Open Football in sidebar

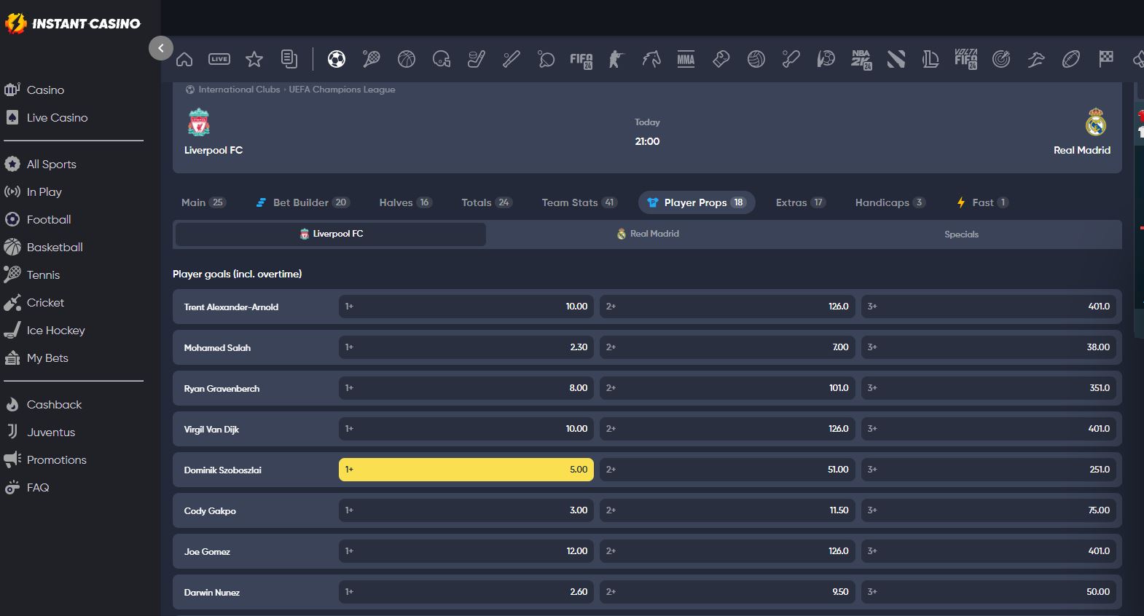pyautogui.click(x=49, y=219)
